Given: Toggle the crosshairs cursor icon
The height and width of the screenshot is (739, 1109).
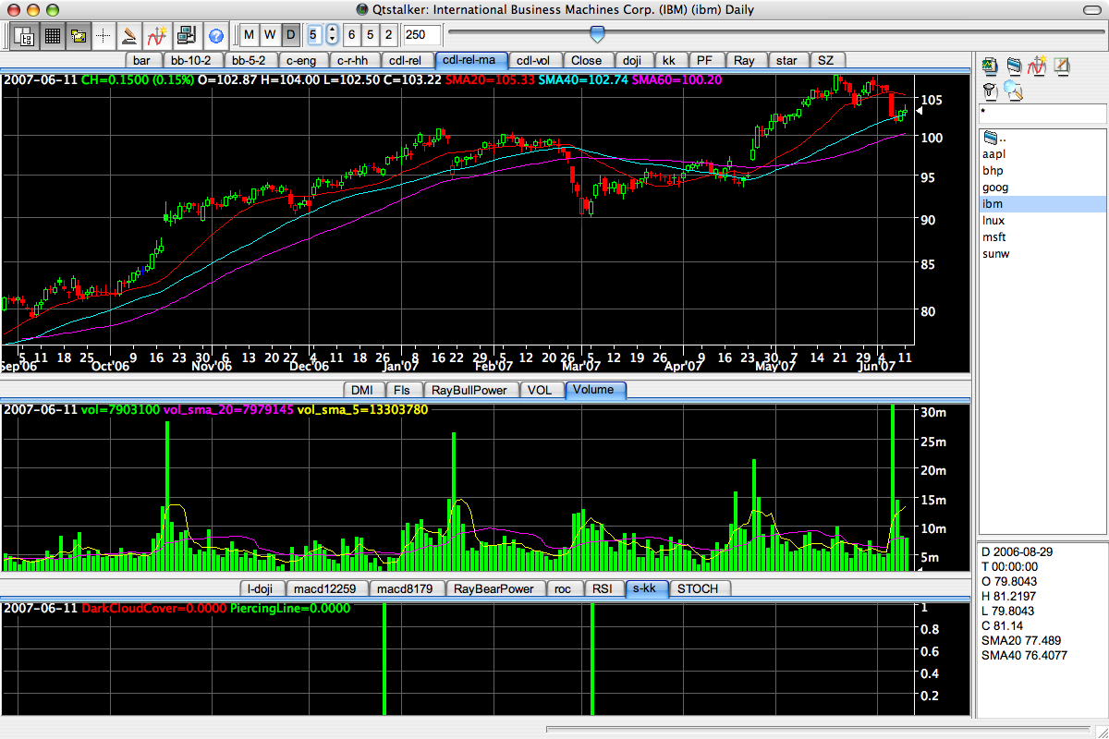Looking at the screenshot, I should coord(104,36).
